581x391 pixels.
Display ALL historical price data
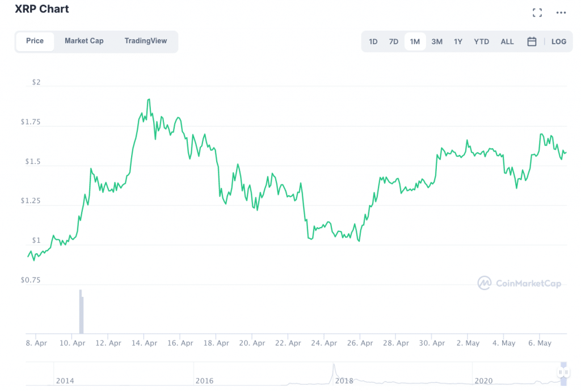[x=507, y=41]
